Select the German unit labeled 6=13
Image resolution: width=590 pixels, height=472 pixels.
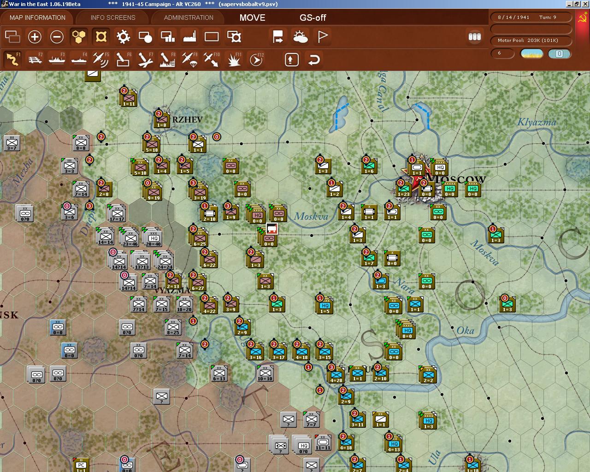click(x=219, y=373)
